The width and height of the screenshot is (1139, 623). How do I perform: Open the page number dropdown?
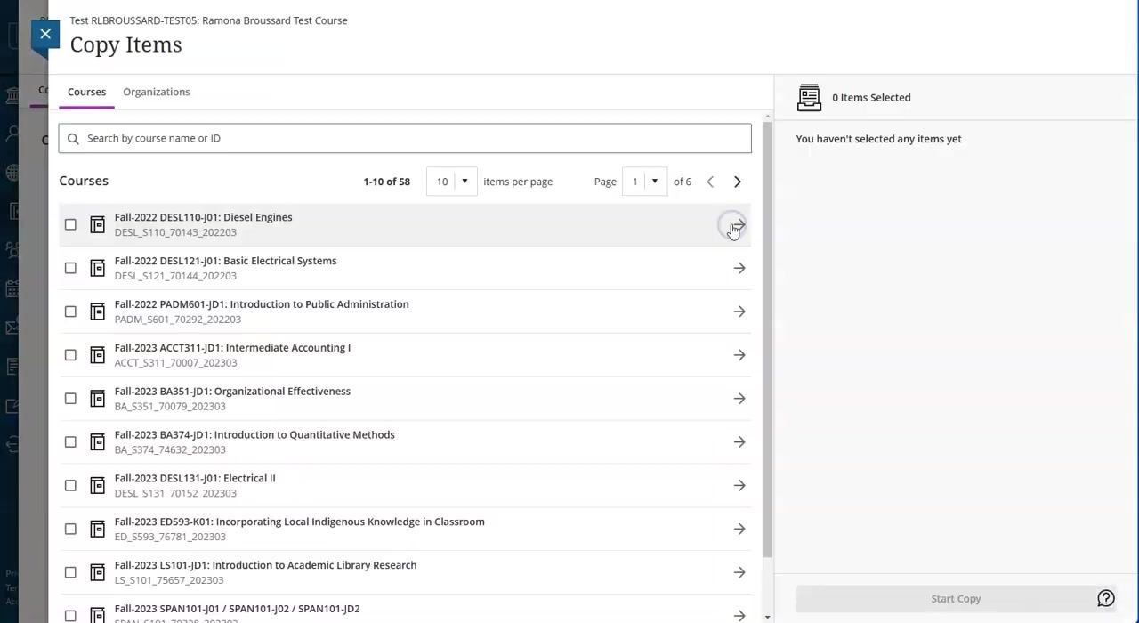[644, 182]
